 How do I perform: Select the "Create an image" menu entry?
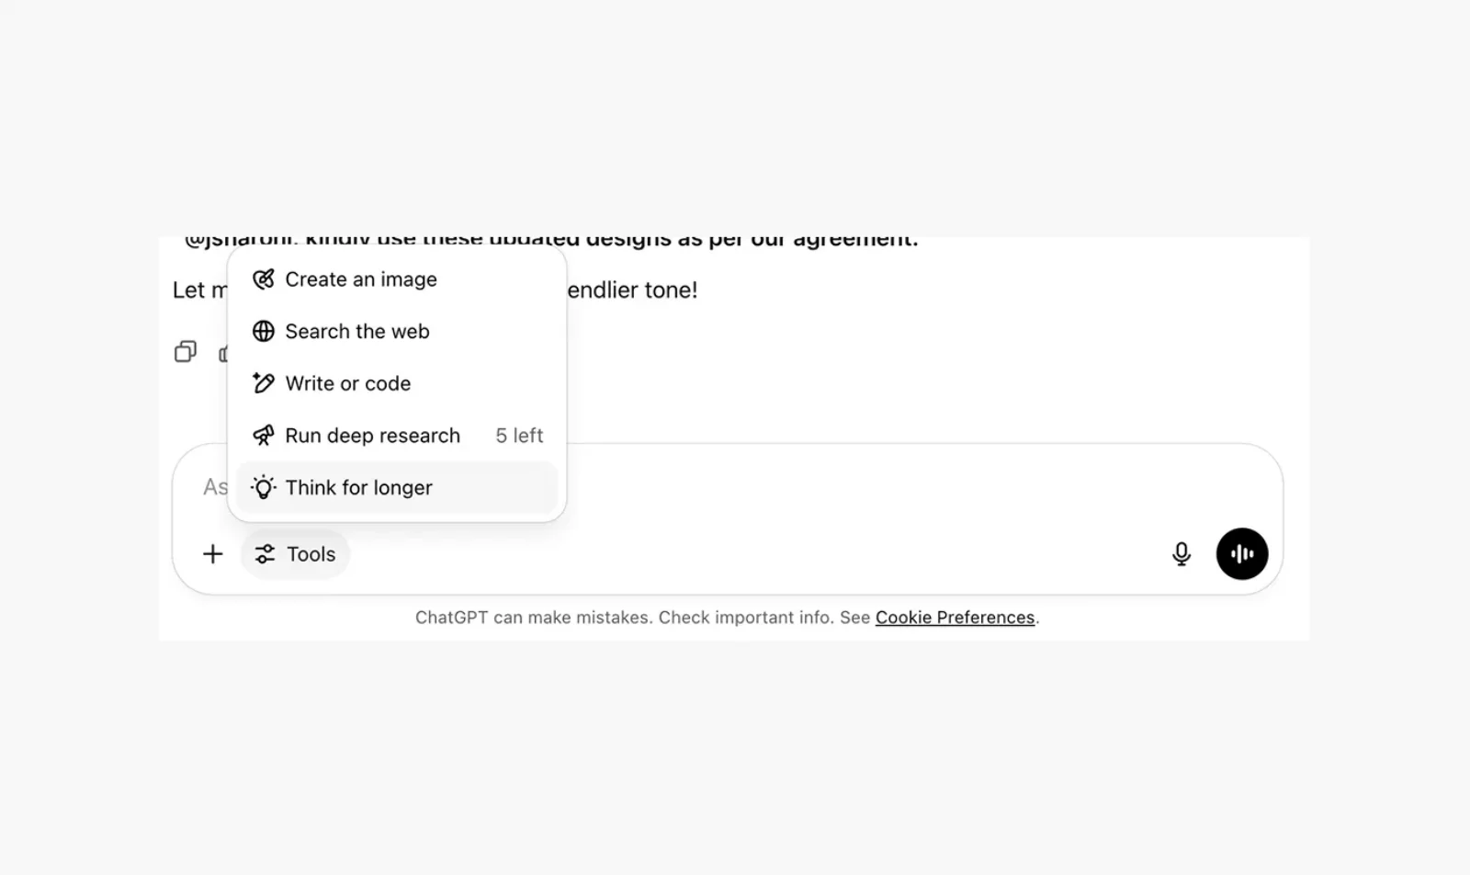click(x=361, y=279)
